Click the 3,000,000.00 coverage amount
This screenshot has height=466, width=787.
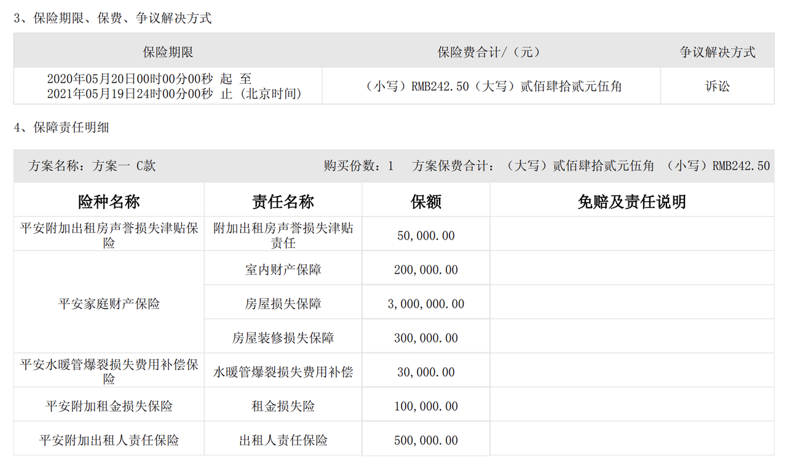426,304
